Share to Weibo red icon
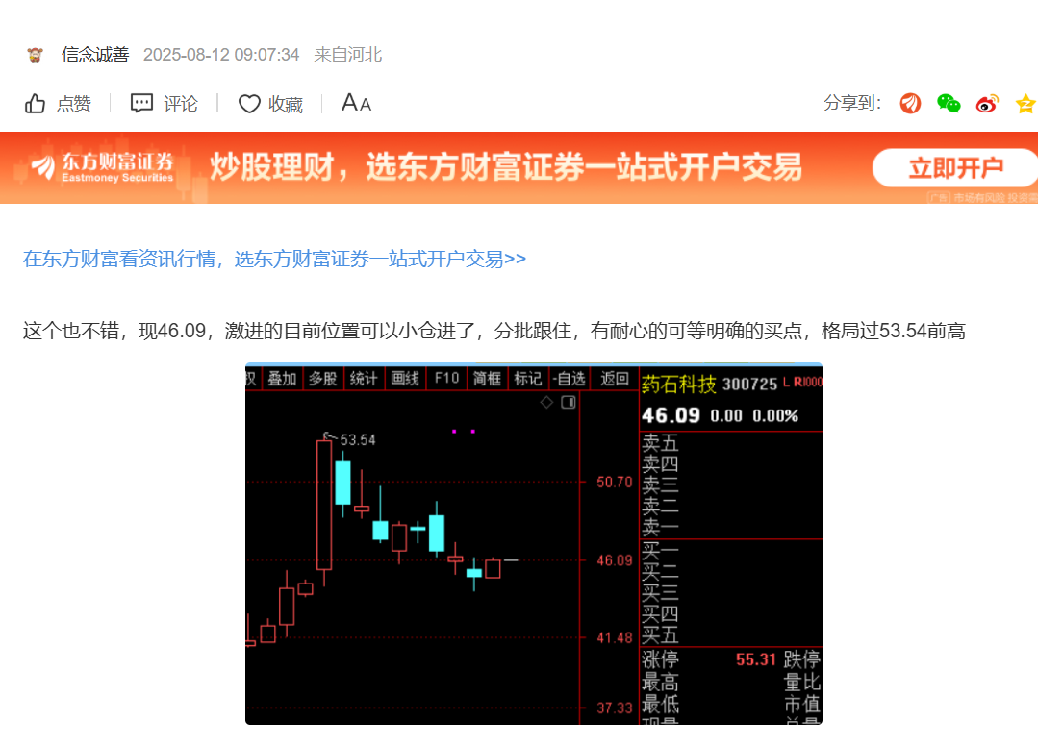The width and height of the screenshot is (1038, 745). tap(987, 104)
